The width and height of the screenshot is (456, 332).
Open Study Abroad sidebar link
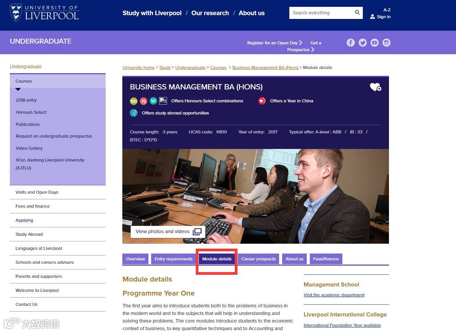29,234
